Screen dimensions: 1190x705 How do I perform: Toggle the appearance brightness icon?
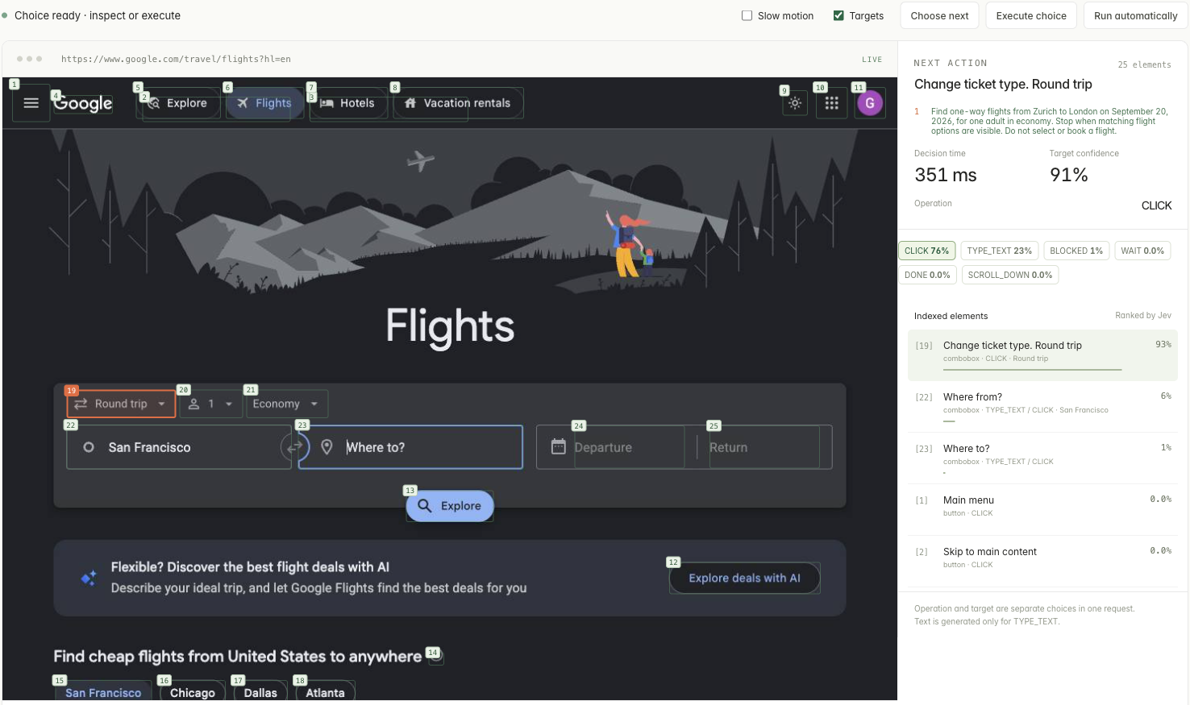[x=795, y=103]
